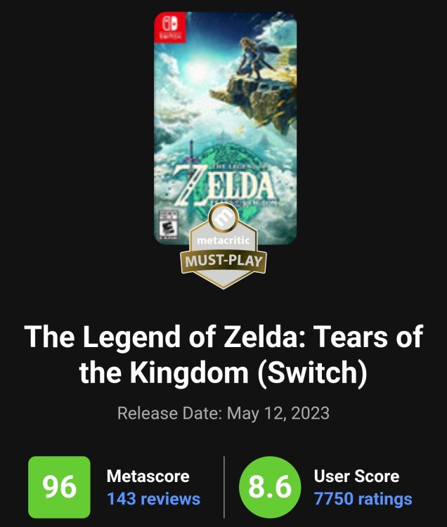Click the Metacritic 'm' circle logo
The image size is (447, 527).
pos(223,218)
